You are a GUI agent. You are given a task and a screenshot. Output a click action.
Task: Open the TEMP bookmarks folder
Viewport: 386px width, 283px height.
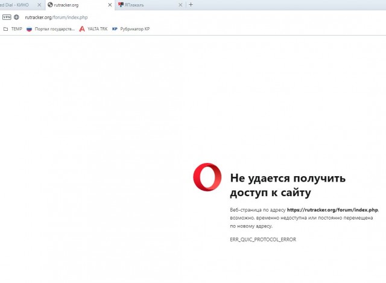pos(13,29)
